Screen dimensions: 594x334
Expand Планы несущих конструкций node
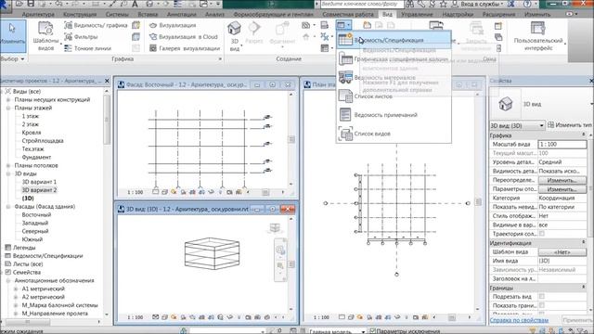point(8,99)
